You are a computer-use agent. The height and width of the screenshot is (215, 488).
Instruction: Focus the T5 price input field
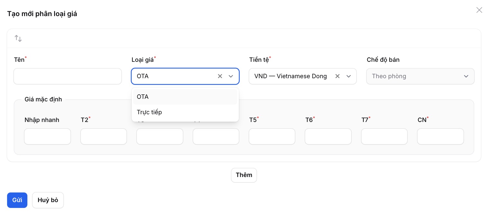(x=272, y=136)
